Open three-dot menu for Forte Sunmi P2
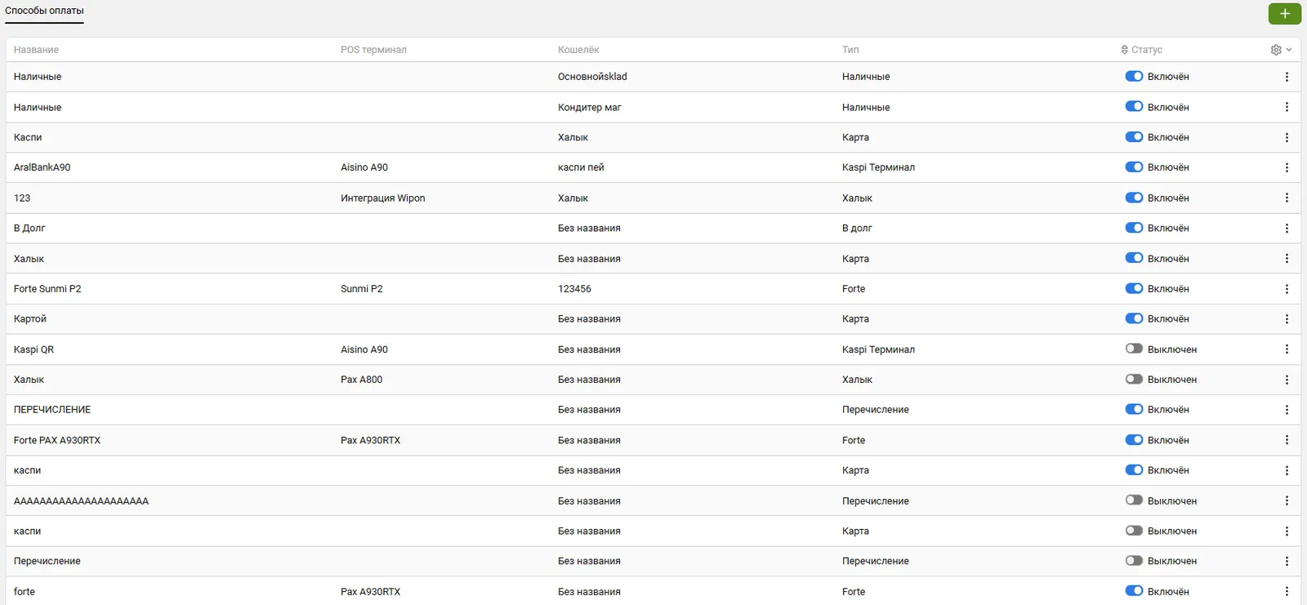Image resolution: width=1307 pixels, height=605 pixels. [x=1287, y=289]
